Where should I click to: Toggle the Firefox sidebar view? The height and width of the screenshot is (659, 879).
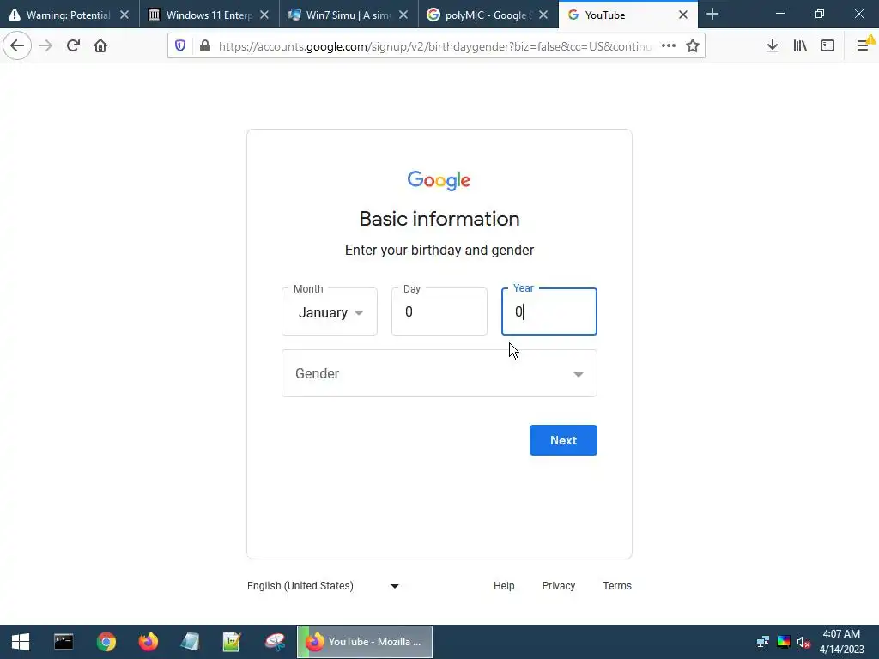pyautogui.click(x=827, y=46)
